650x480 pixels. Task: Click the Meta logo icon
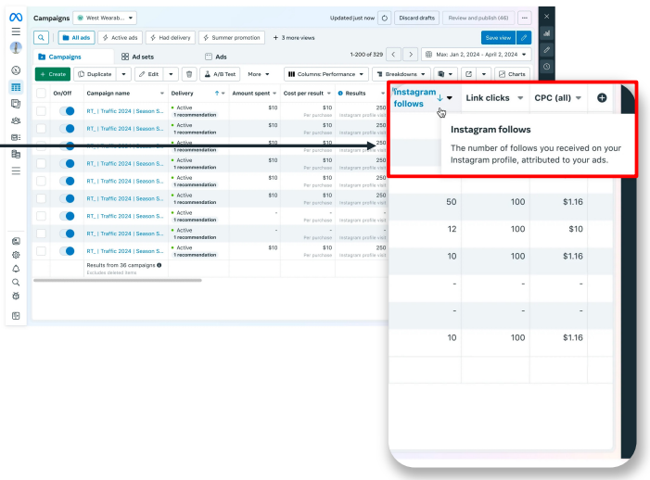point(16,18)
